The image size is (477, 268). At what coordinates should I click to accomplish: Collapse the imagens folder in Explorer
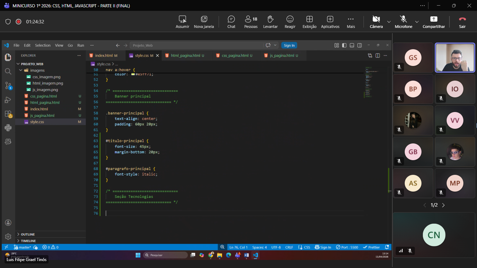click(x=37, y=70)
